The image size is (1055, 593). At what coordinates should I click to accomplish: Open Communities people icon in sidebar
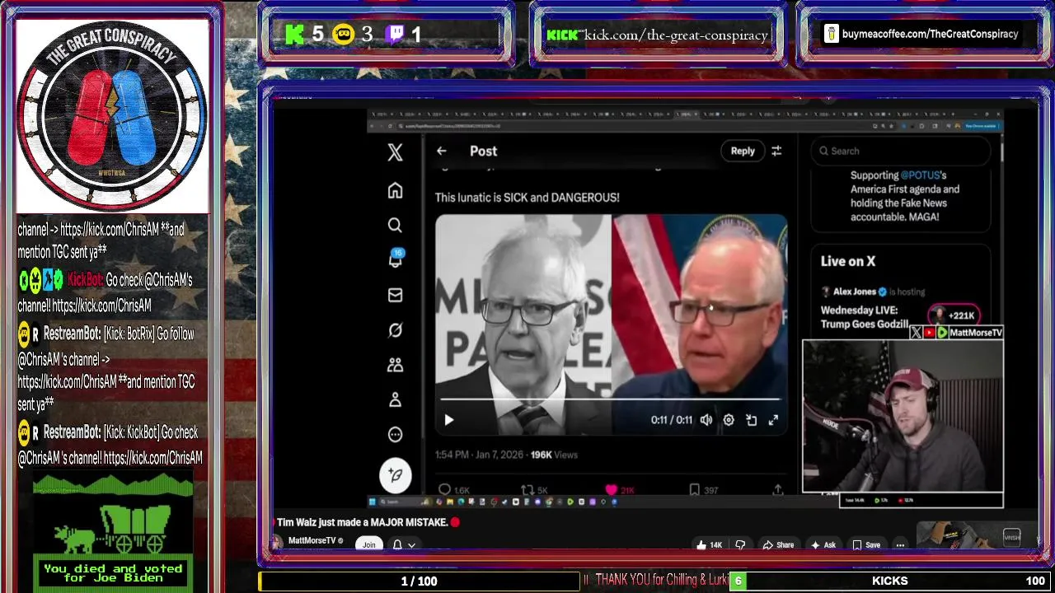tap(395, 365)
